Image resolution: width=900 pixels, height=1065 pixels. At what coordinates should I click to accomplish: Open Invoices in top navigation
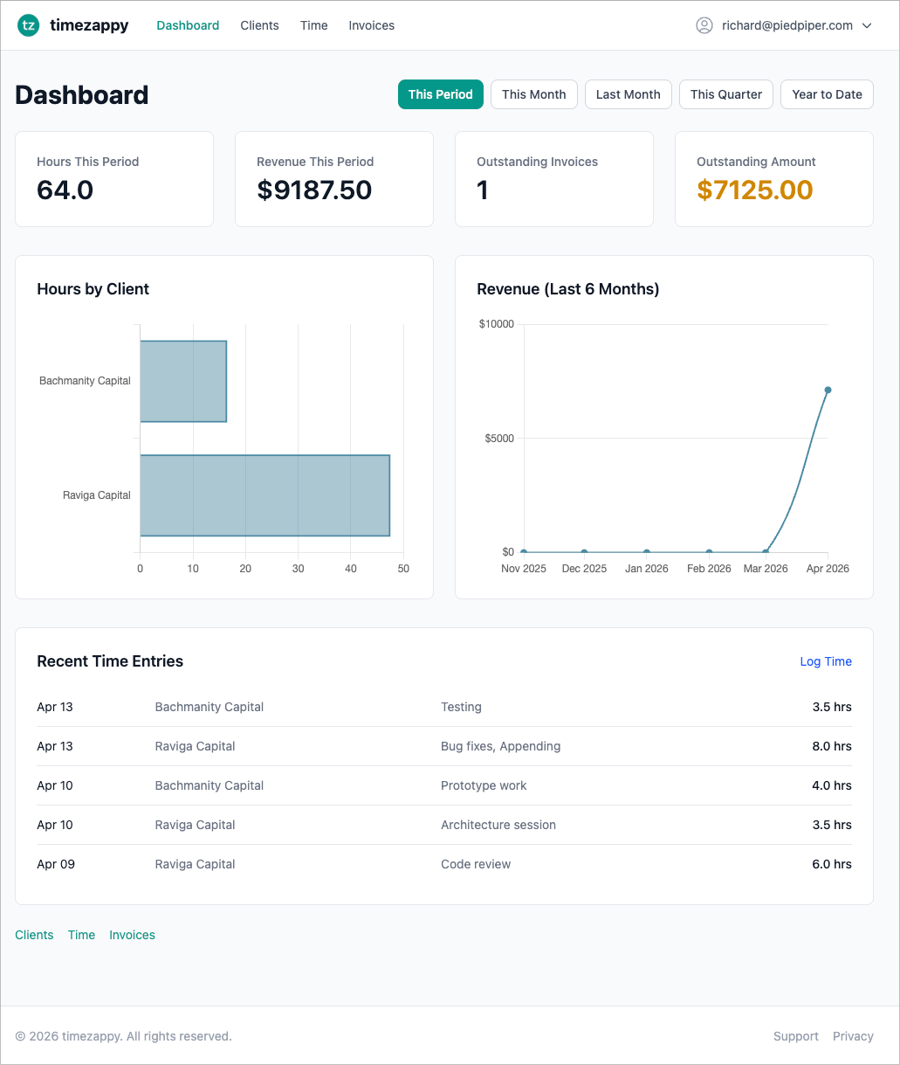coord(371,25)
